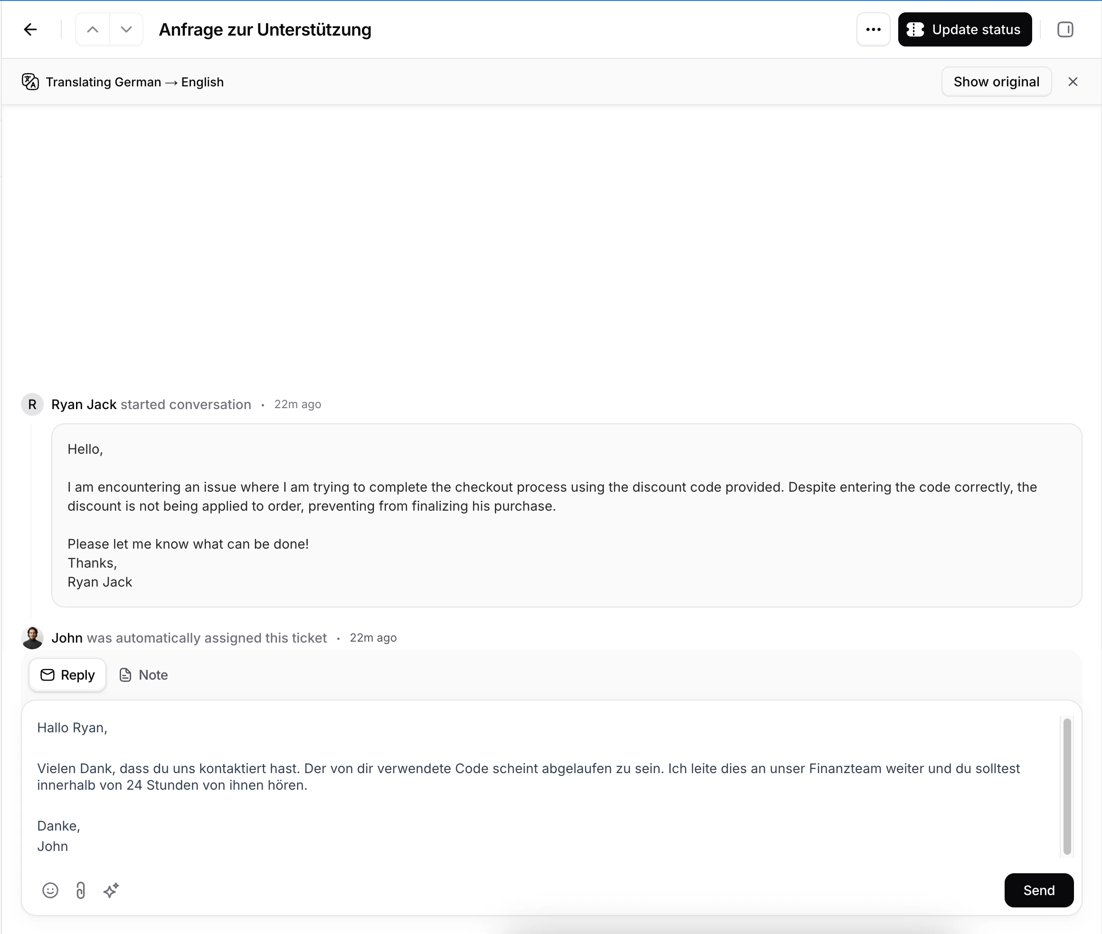
Task: Send the reply message
Action: click(1038, 891)
